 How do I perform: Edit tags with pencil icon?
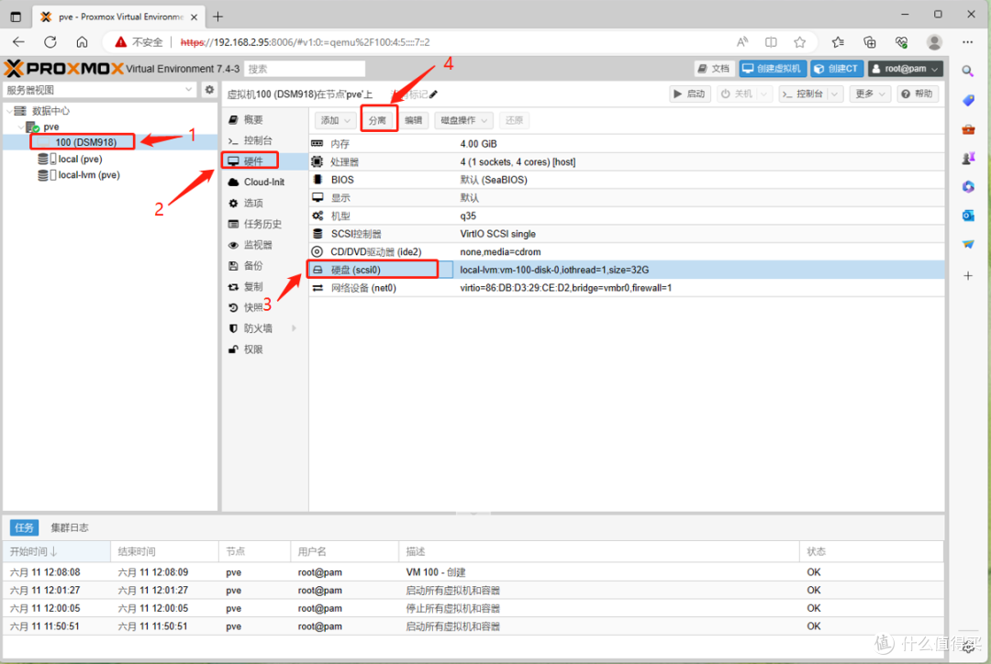433,94
